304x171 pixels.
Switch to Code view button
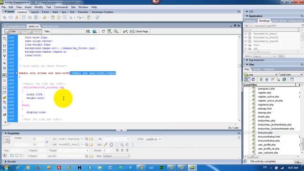click(x=10, y=31)
